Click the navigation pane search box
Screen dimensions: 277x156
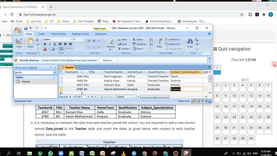click(x=34, y=72)
